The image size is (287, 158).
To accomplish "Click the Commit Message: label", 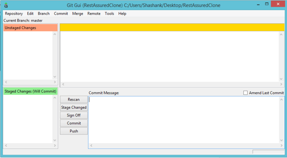I will click(x=104, y=93).
